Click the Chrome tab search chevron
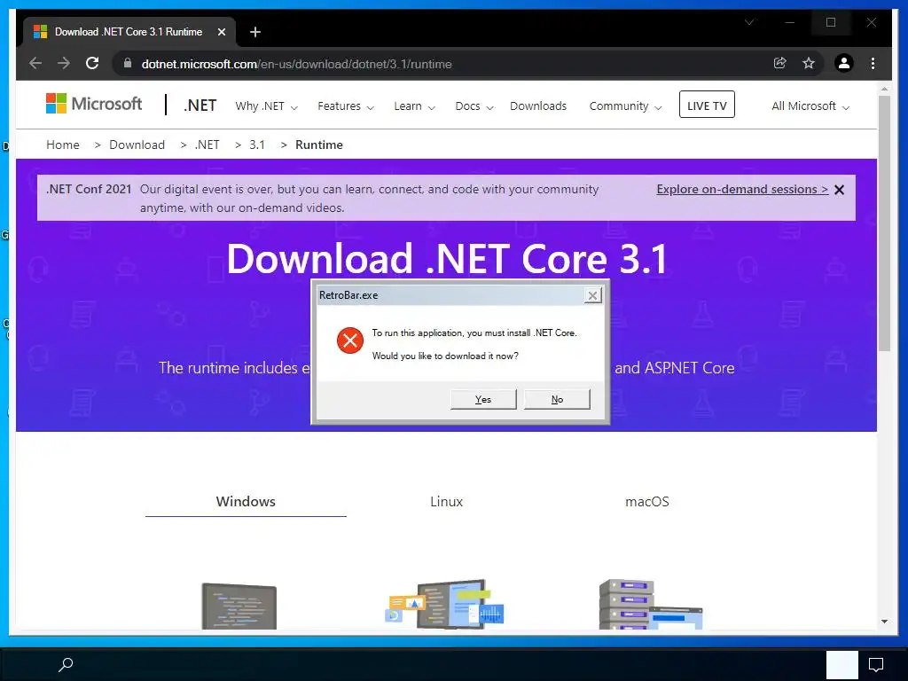This screenshot has height=681, width=908. pyautogui.click(x=748, y=22)
